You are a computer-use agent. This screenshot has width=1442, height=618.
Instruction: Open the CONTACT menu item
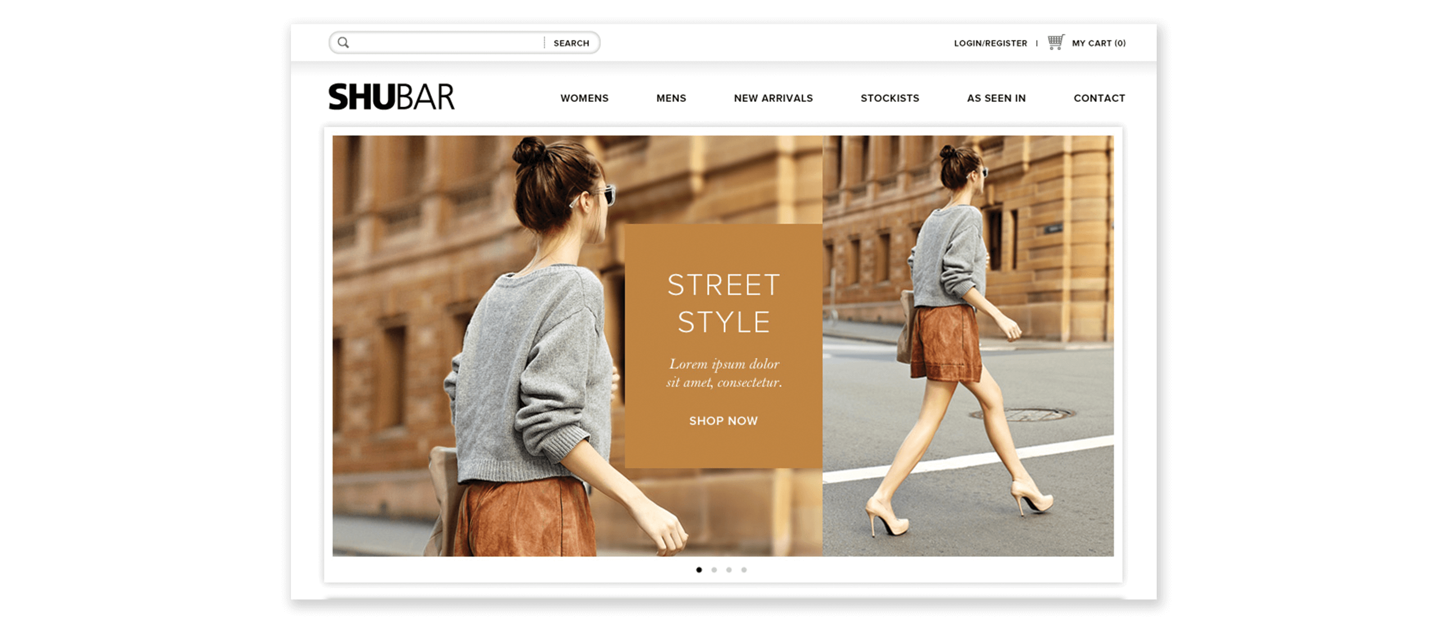(1099, 98)
